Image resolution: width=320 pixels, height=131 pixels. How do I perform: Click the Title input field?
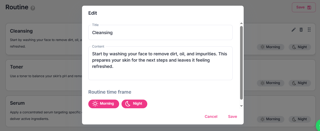(x=160, y=33)
